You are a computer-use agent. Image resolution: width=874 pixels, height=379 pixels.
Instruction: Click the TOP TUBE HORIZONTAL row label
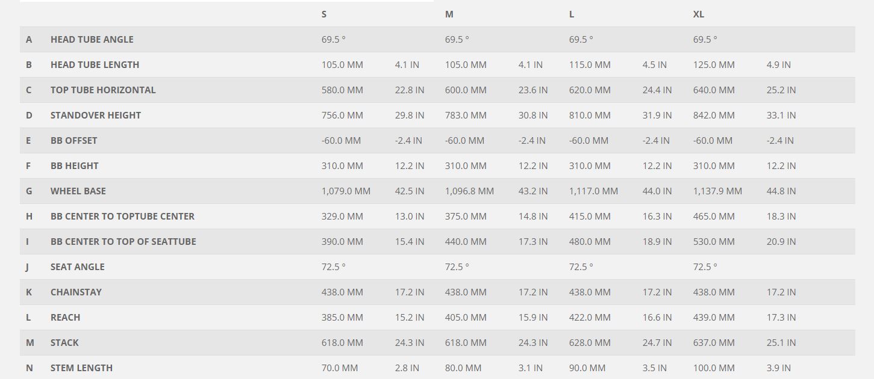coord(103,90)
